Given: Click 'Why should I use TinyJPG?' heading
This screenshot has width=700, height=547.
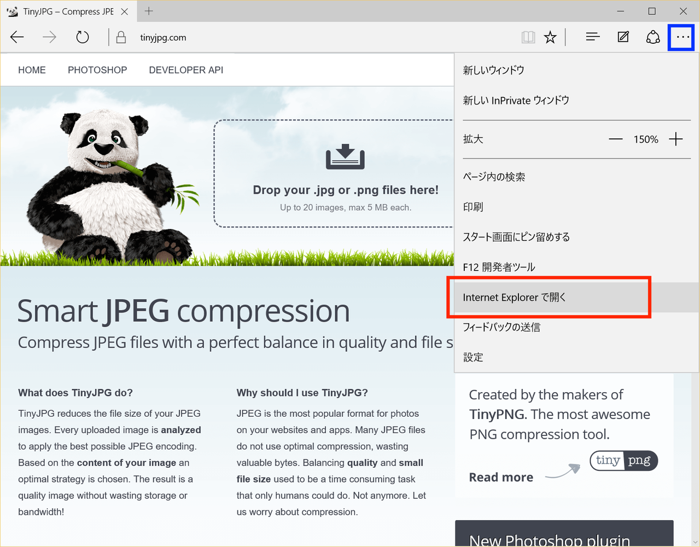Looking at the screenshot, I should point(302,393).
